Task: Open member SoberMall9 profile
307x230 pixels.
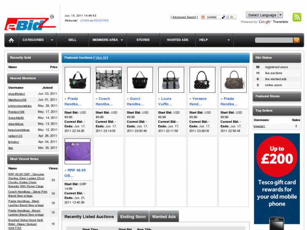Action: coord(16,118)
